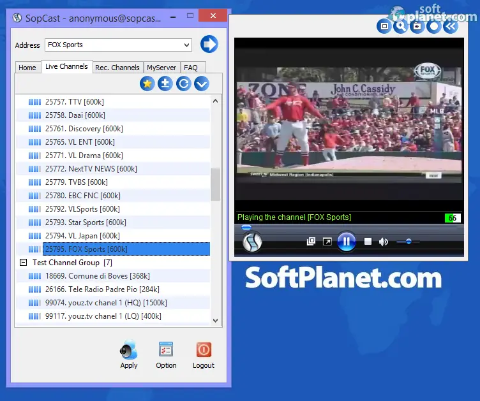The width and height of the screenshot is (480, 401).
Task: Go to the MyServer tab
Action: pos(161,68)
